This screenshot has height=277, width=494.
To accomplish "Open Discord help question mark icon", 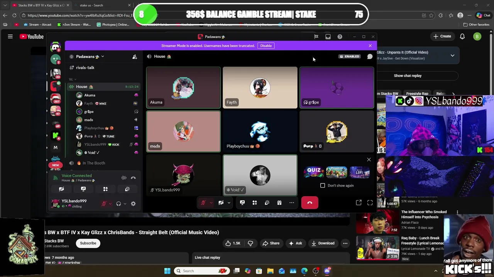I will pyautogui.click(x=340, y=37).
